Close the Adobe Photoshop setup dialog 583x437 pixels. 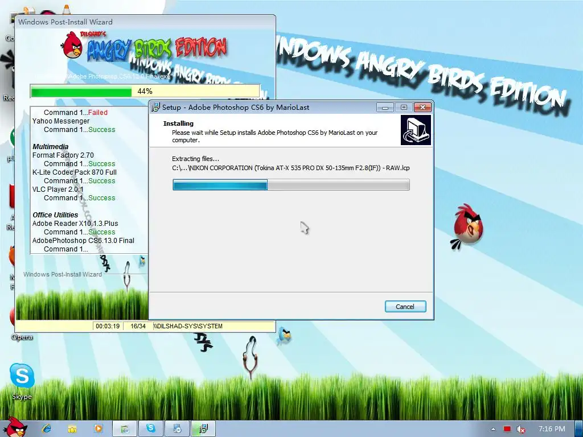tap(423, 108)
